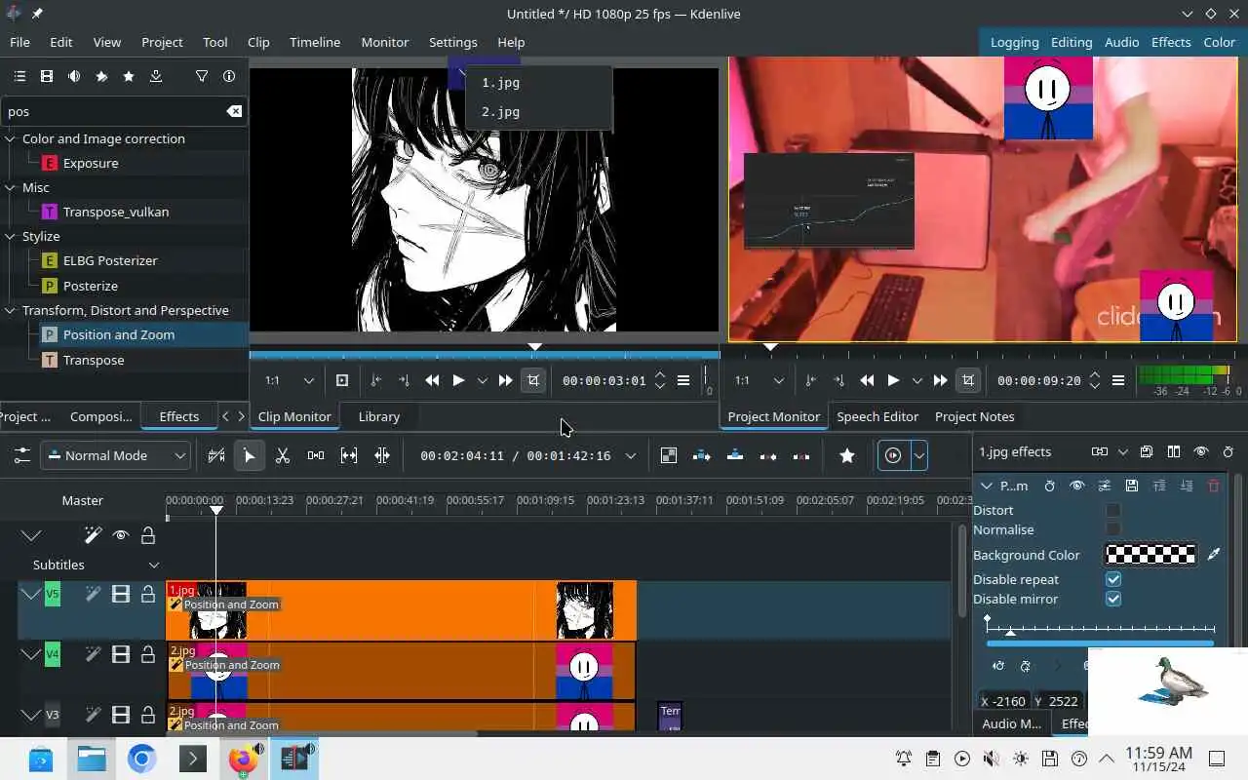
Task: Toggle split compare in effect stack
Action: [1174, 452]
